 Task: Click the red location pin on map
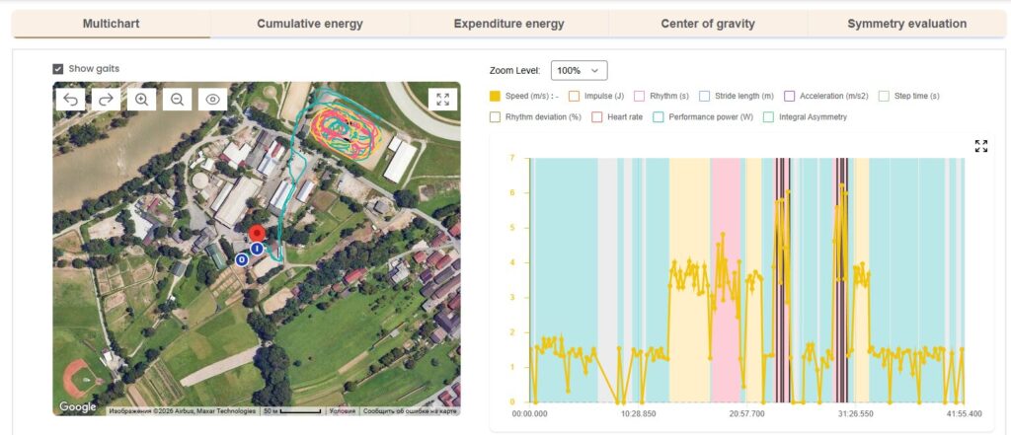[x=257, y=234]
